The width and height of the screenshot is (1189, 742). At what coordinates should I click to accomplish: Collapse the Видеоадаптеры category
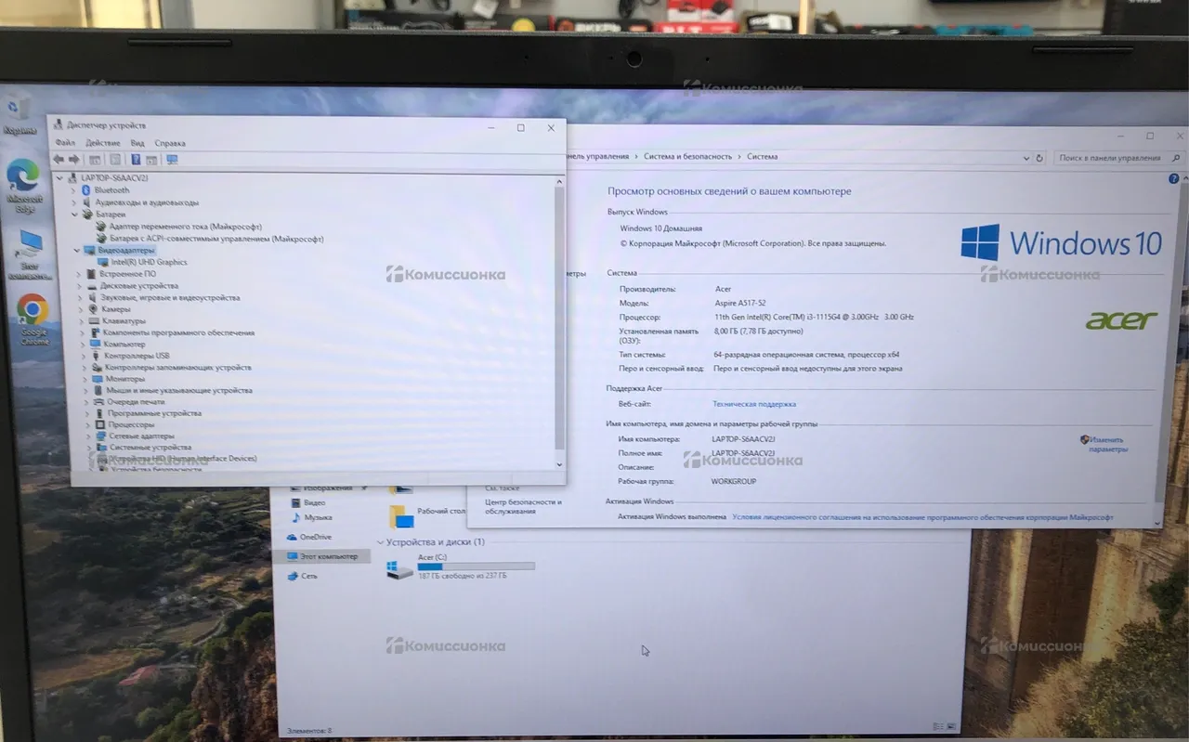[x=76, y=251]
